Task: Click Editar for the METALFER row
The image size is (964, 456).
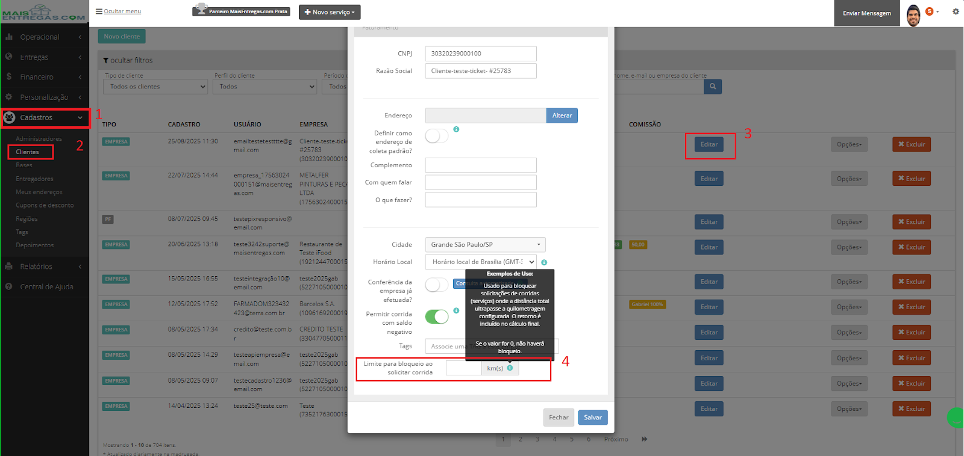Action: click(709, 179)
